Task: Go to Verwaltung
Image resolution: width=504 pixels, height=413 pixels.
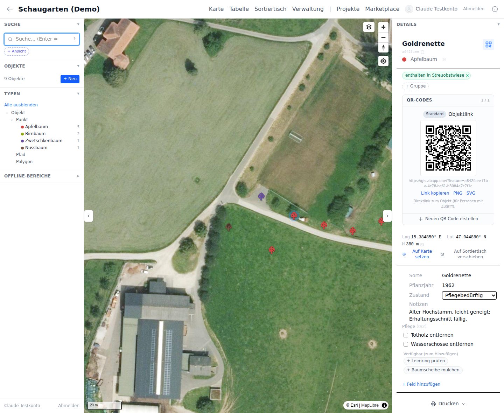Action: (x=308, y=9)
